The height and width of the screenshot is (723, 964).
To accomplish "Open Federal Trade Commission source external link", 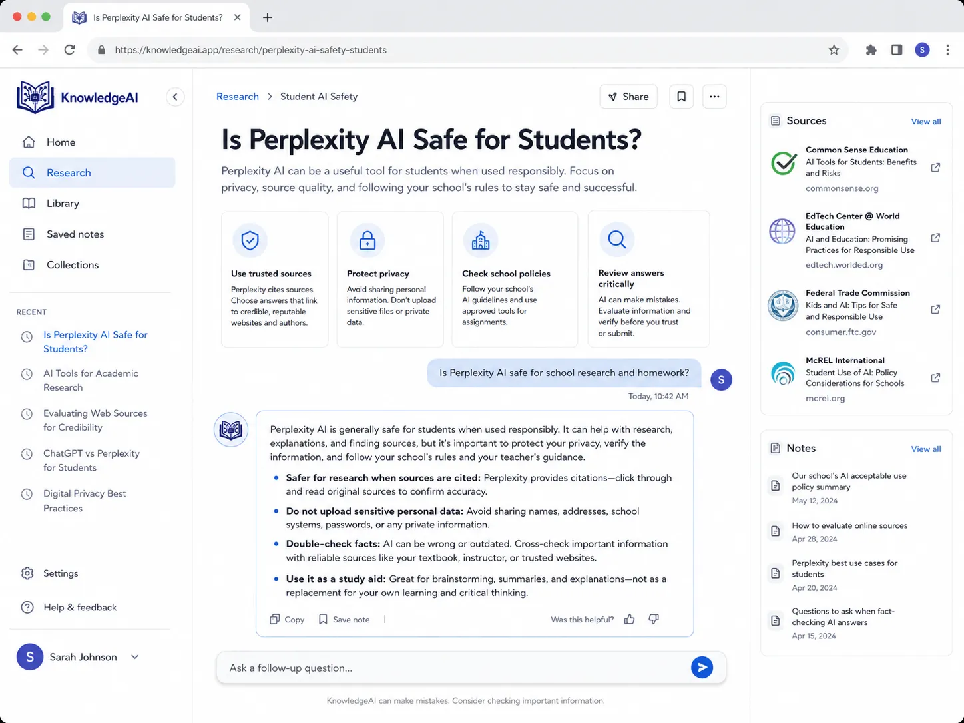I will point(935,309).
